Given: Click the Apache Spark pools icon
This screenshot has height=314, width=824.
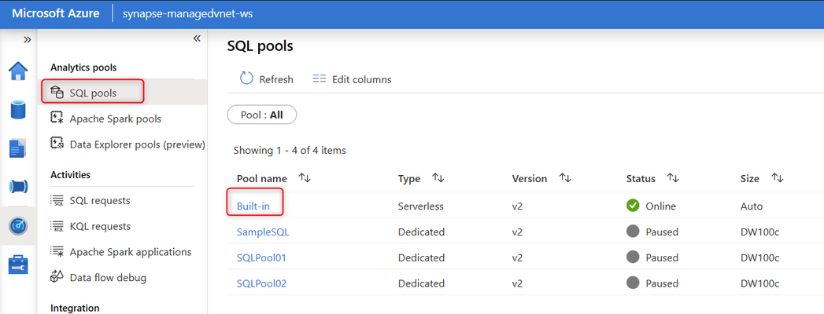Looking at the screenshot, I should click(x=57, y=118).
